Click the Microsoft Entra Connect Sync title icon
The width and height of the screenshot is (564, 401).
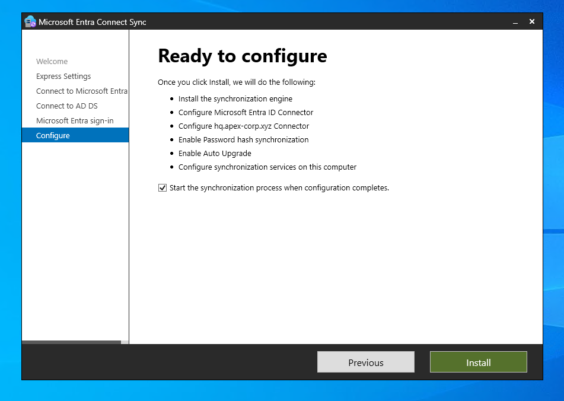coord(30,21)
